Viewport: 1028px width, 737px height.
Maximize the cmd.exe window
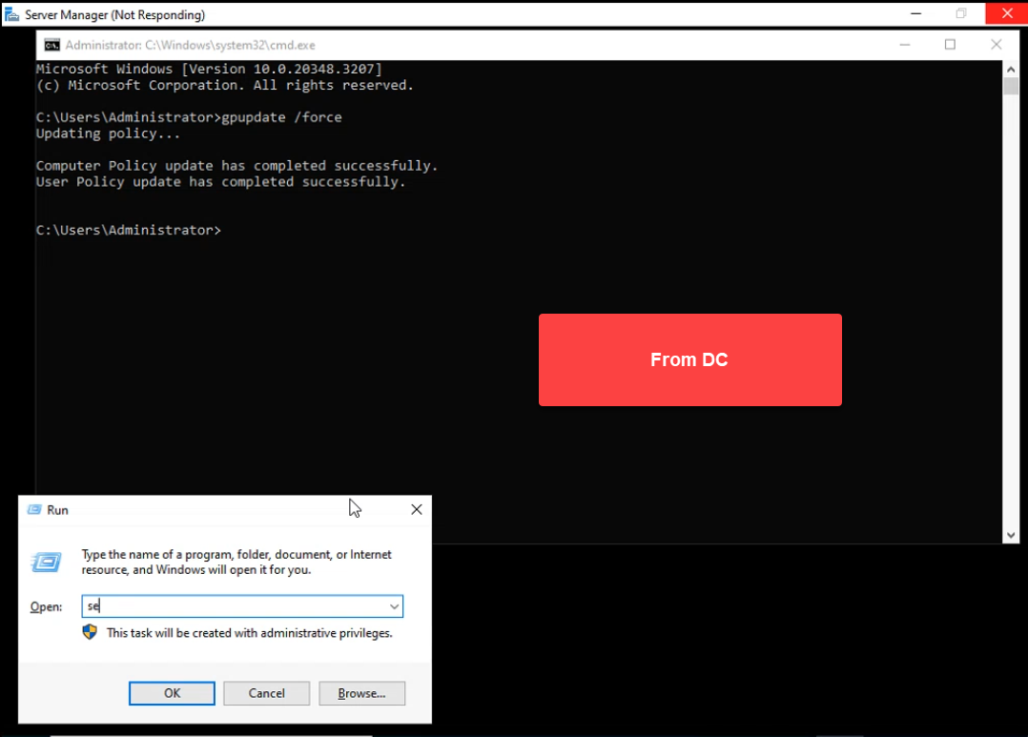pos(950,45)
